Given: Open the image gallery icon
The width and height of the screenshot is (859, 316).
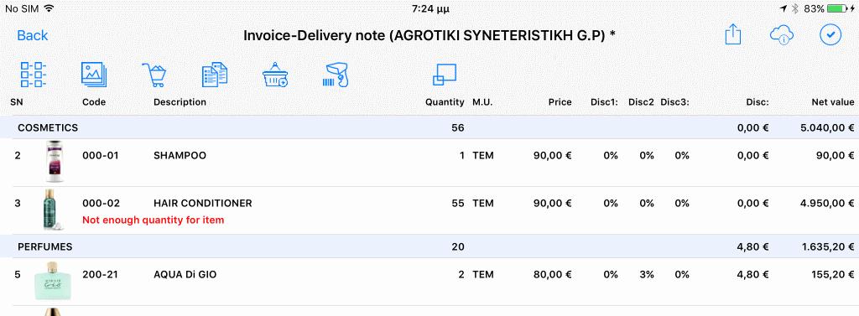Looking at the screenshot, I should (94, 75).
